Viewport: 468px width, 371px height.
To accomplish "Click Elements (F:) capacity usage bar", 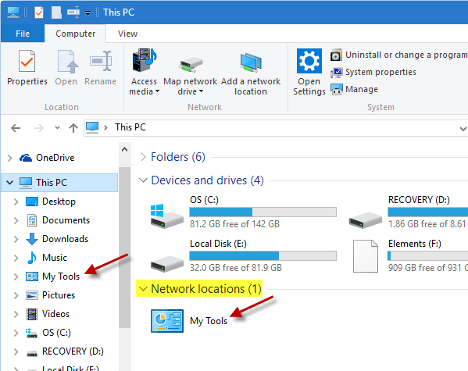I will coord(427,255).
